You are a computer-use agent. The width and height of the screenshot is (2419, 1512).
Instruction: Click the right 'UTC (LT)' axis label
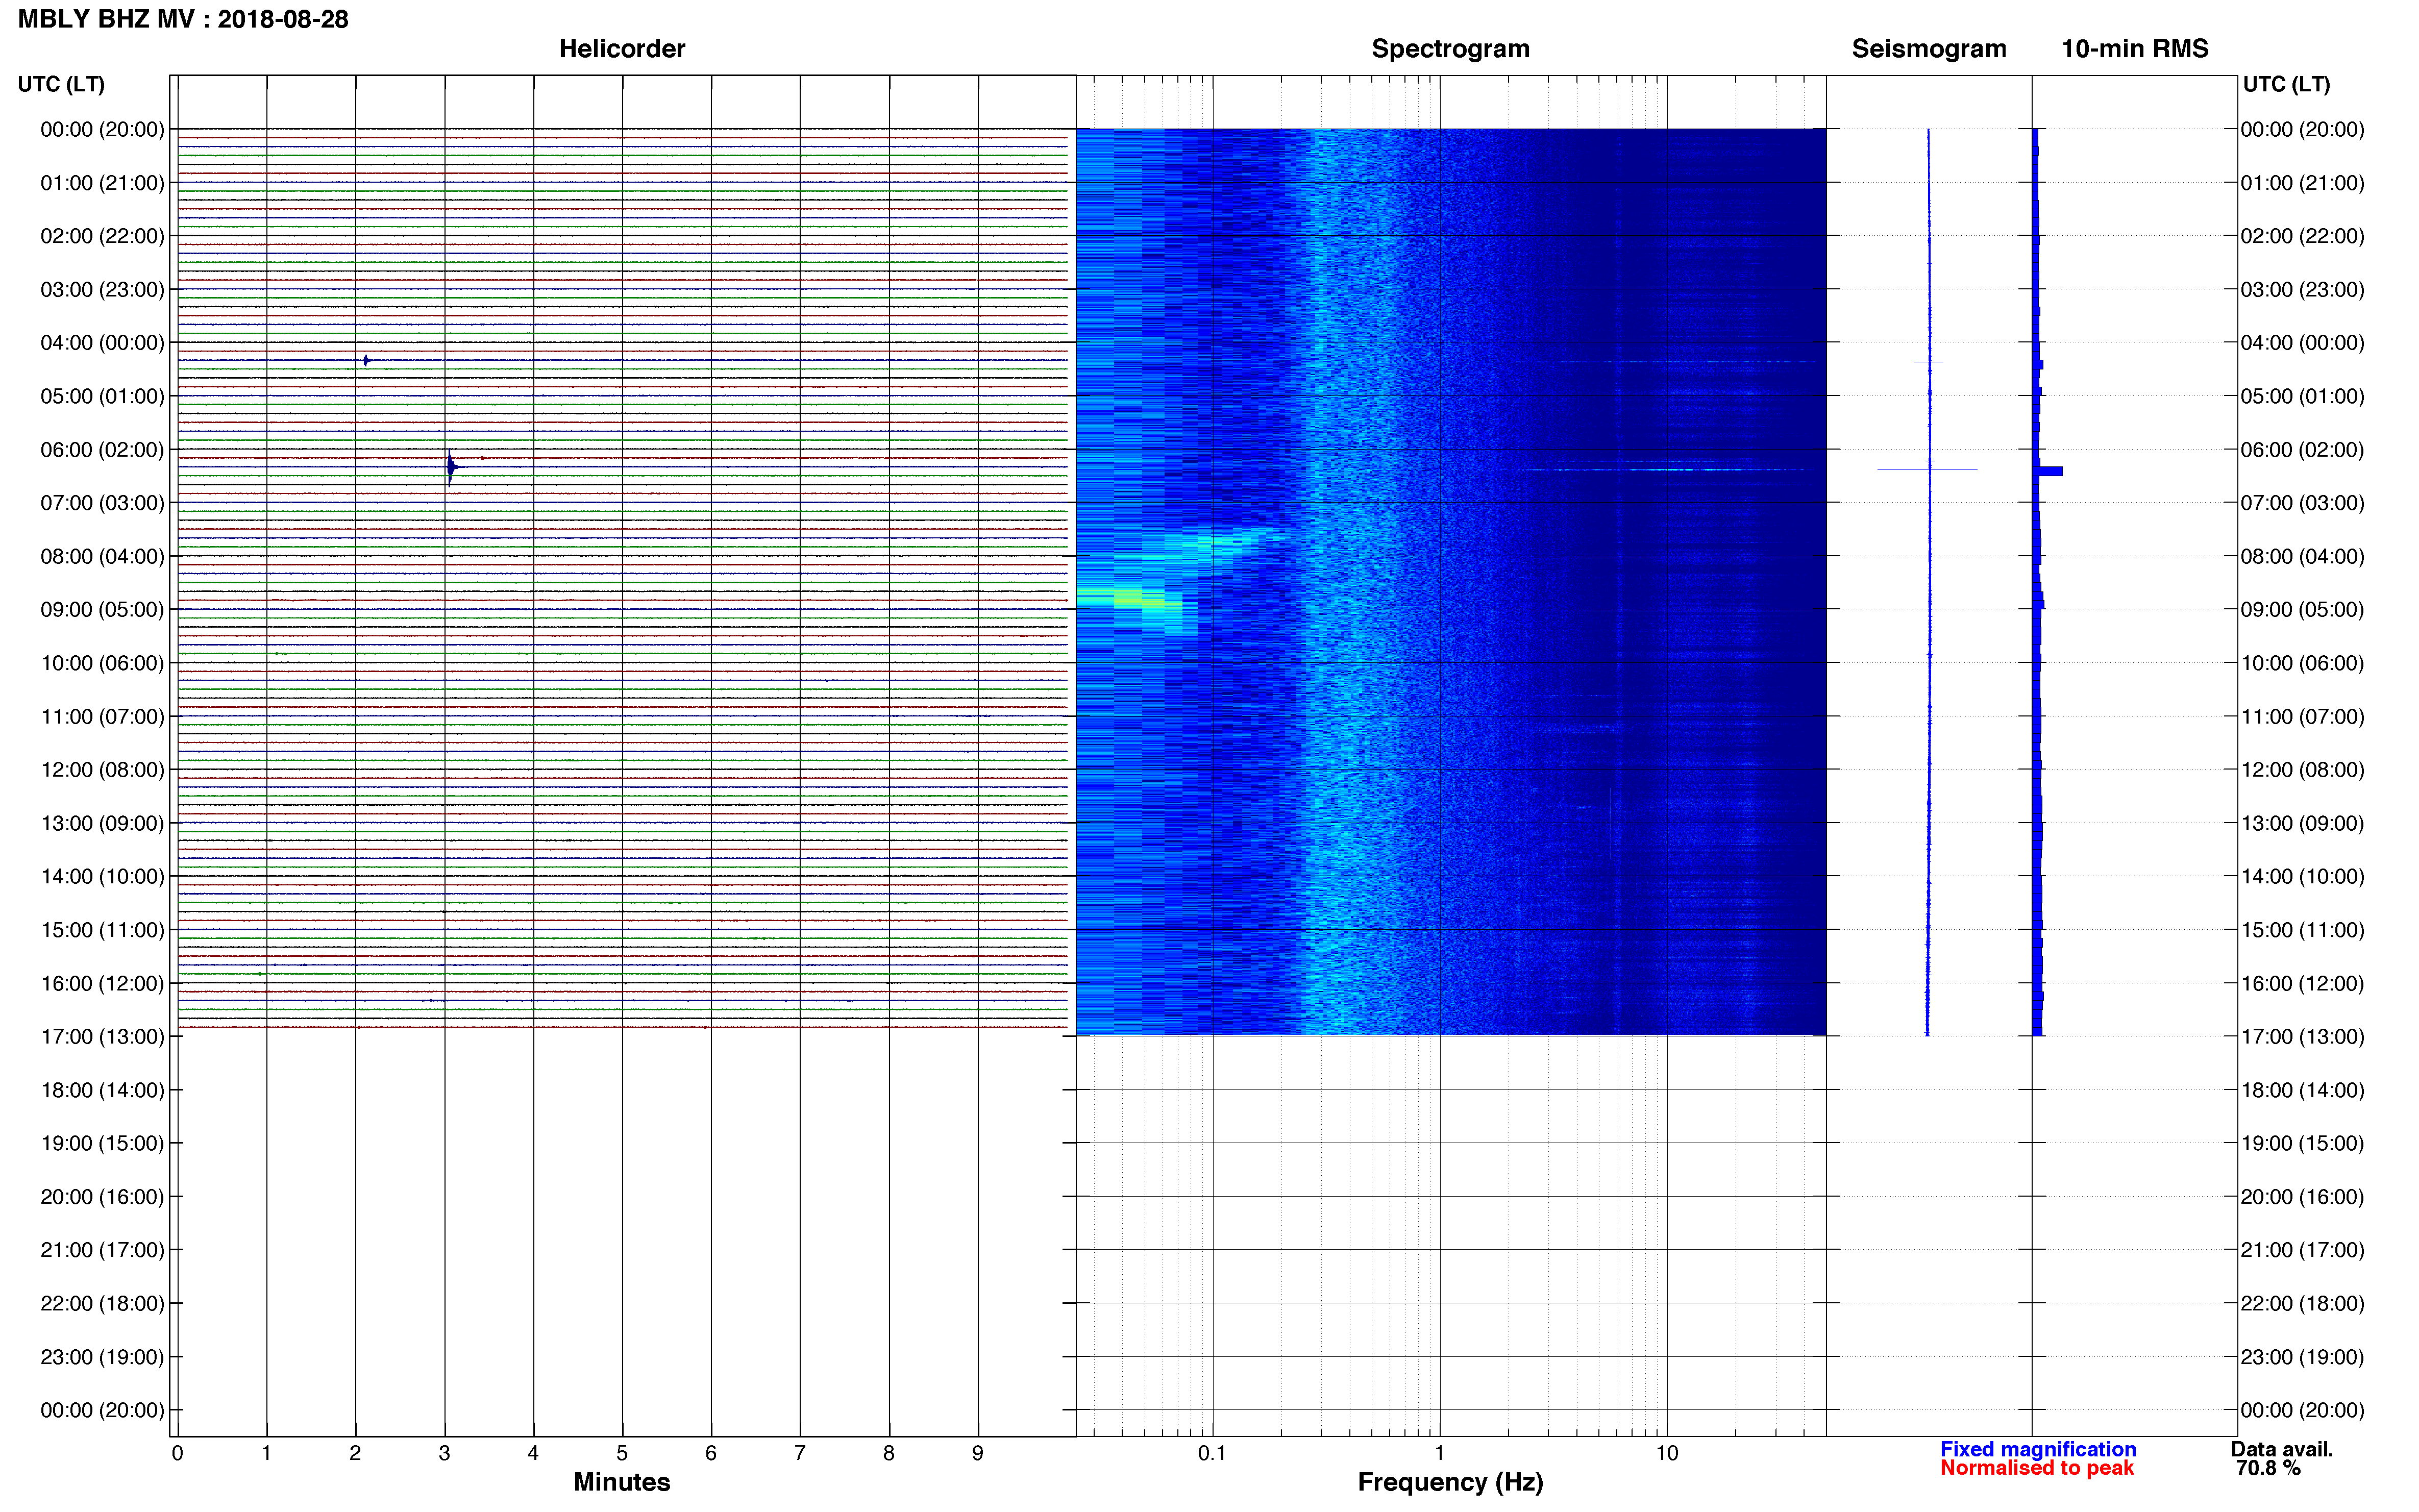[2286, 84]
